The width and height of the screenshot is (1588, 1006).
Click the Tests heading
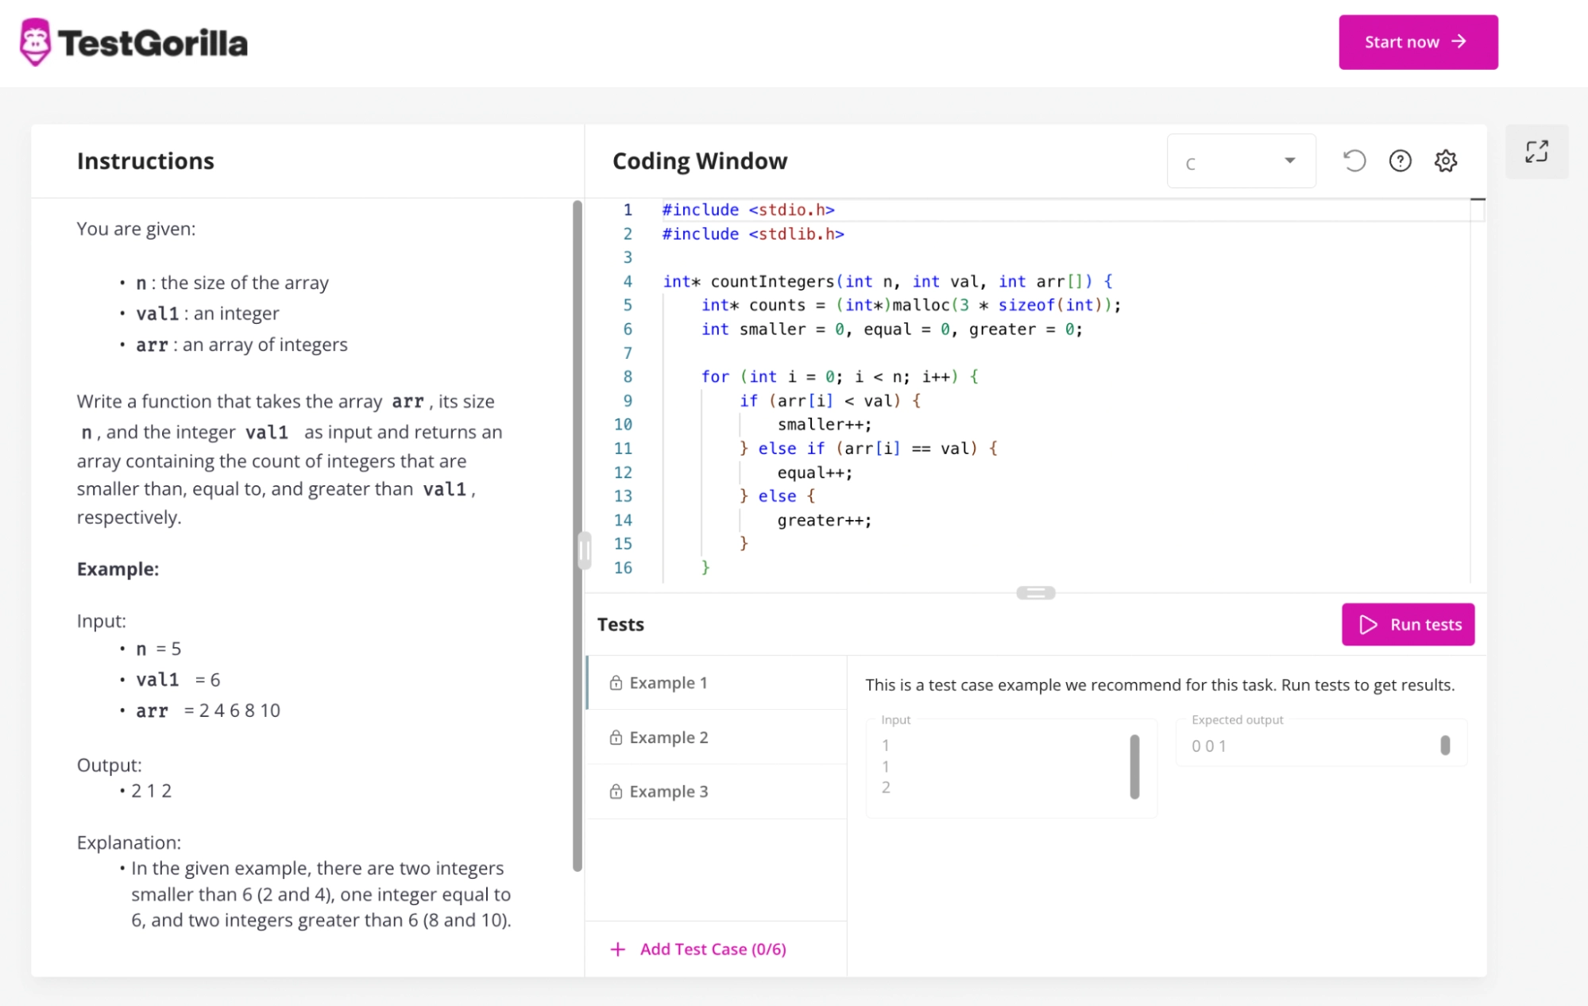click(x=620, y=625)
